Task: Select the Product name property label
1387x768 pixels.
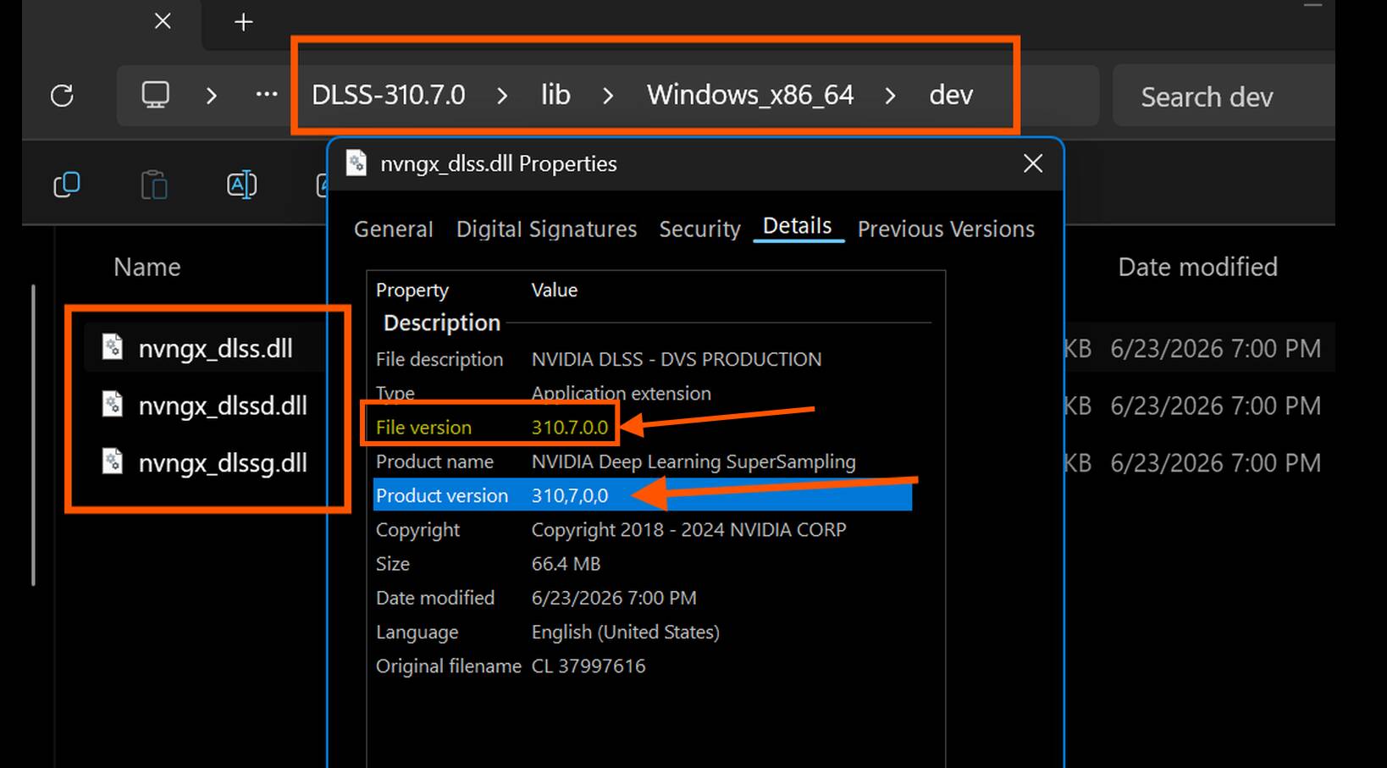Action: coord(434,461)
